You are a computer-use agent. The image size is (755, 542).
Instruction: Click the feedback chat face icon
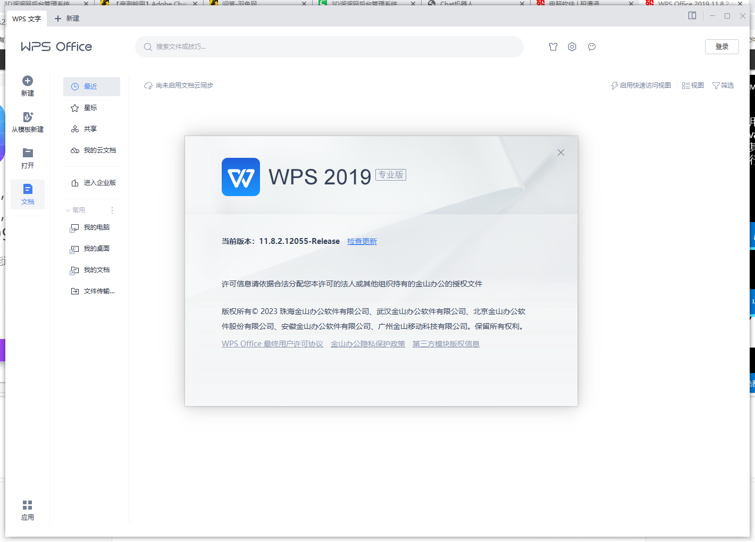(x=592, y=47)
